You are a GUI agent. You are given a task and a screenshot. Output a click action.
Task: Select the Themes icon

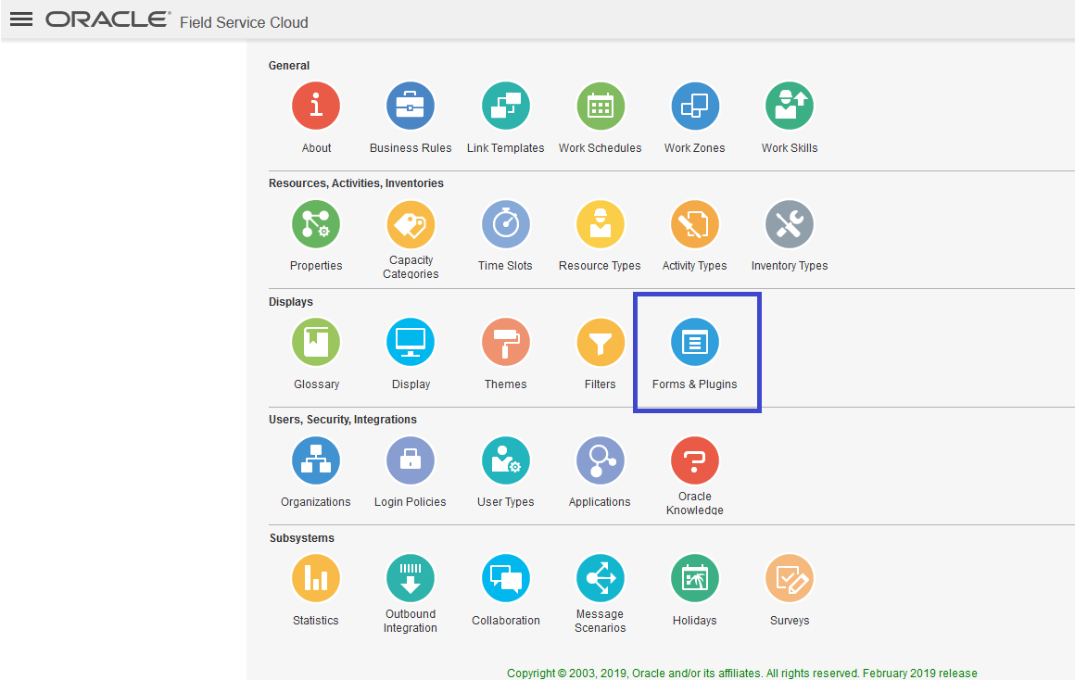click(506, 341)
